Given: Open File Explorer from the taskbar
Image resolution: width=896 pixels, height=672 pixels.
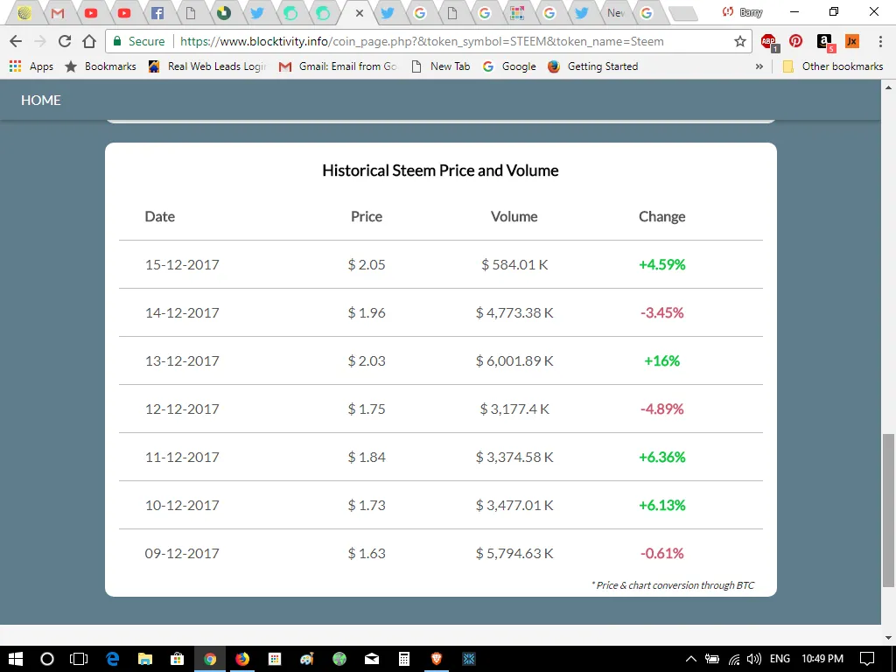Looking at the screenshot, I should pyautogui.click(x=145, y=659).
